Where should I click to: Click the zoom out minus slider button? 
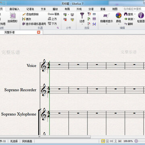[x=136, y=141]
